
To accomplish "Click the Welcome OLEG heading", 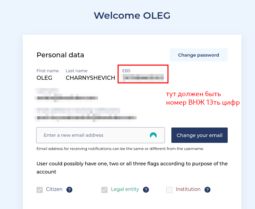I will click(132, 16).
